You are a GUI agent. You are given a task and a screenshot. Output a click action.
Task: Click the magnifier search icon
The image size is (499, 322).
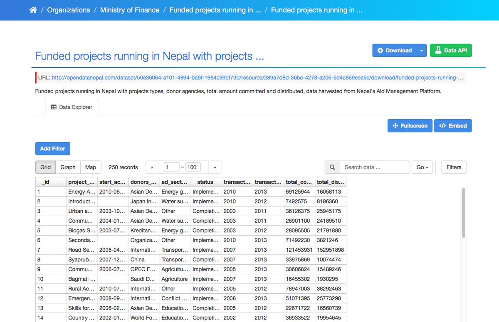332,167
